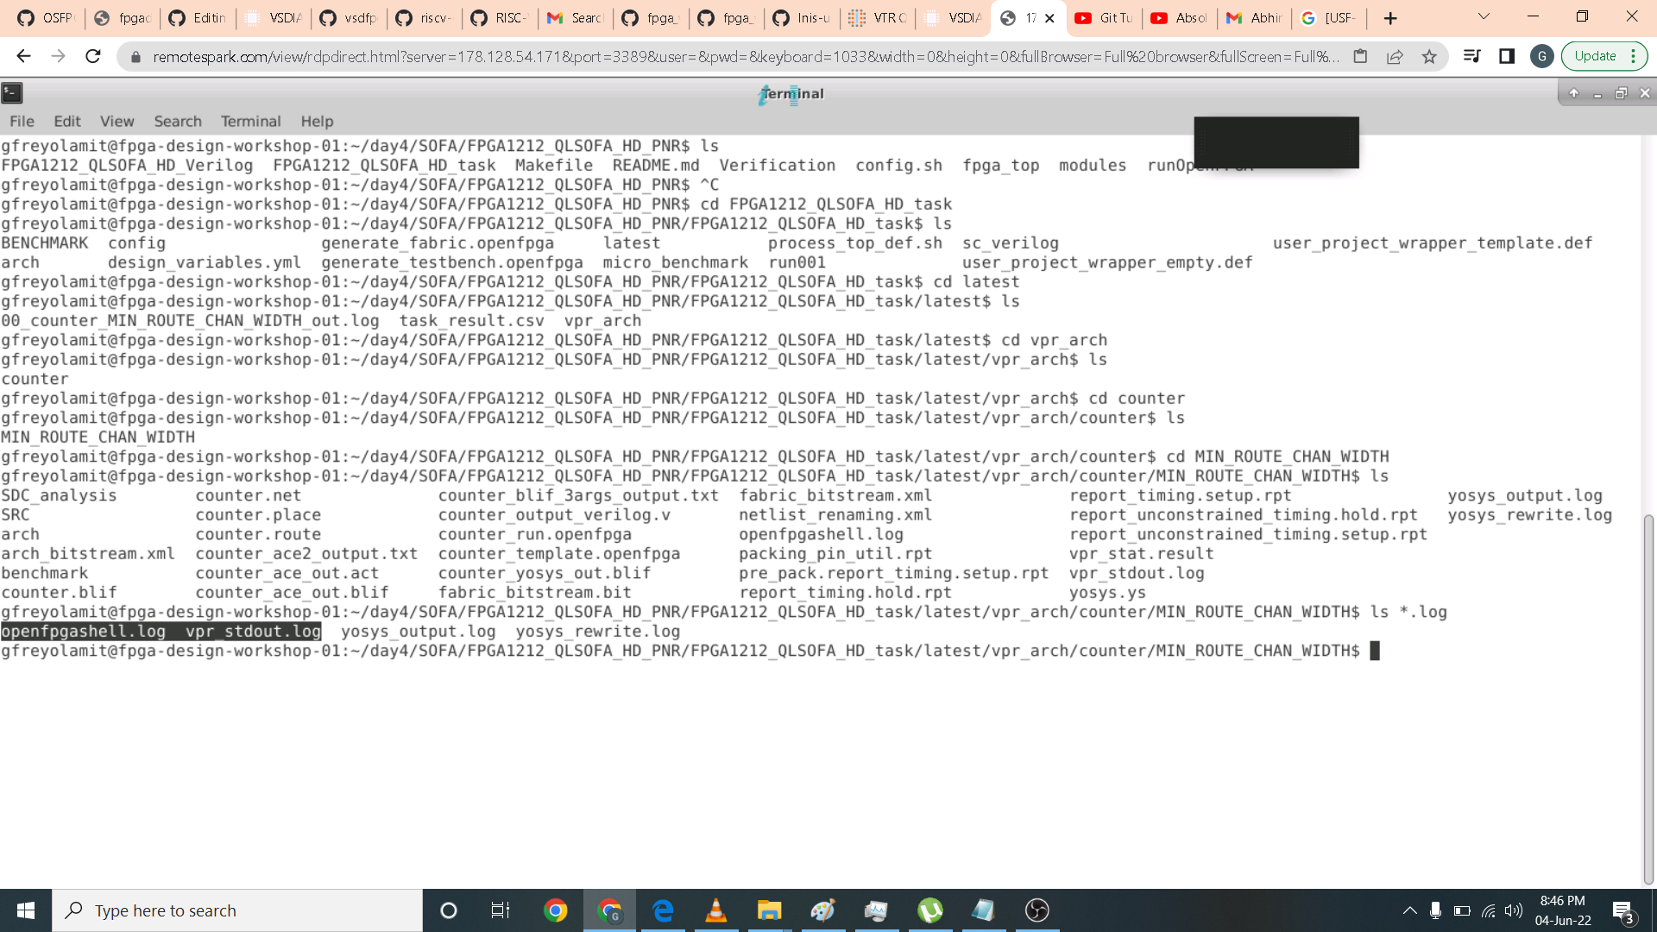
Task: Open a new browser tab
Action: point(1390,18)
